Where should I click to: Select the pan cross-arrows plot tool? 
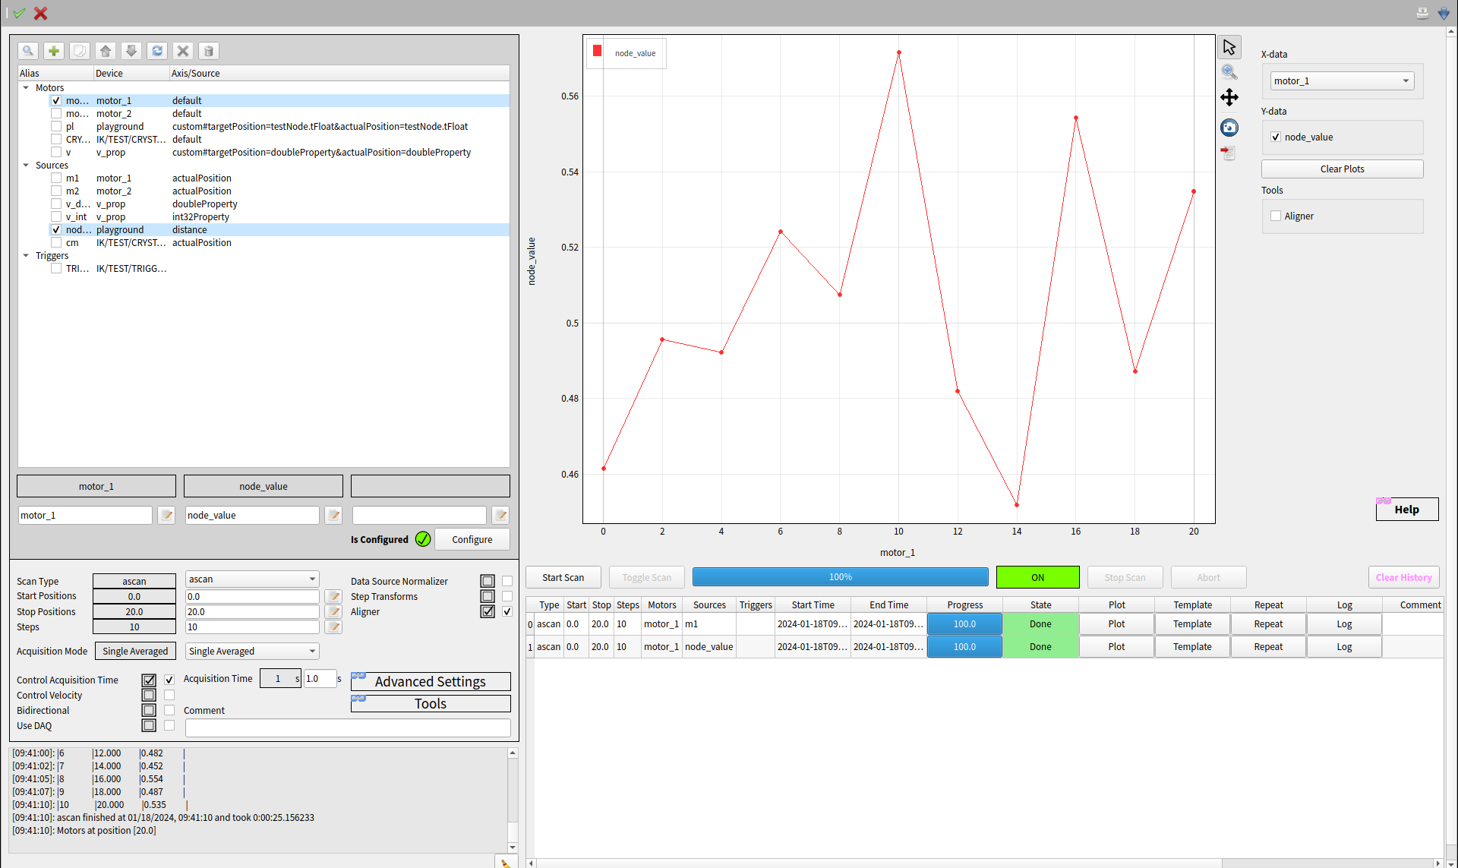[1229, 97]
